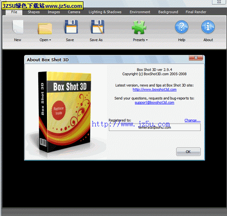Click the New document icon
This screenshot has height=216, width=227.
coord(18,27)
